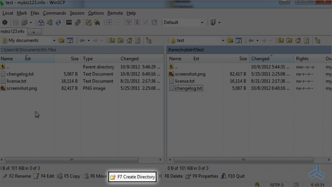Open the remote panel filter icon
The image size is (332, 187).
[x=239, y=40]
